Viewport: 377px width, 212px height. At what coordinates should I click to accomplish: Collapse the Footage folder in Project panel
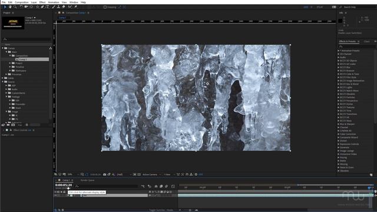[x=6, y=97]
